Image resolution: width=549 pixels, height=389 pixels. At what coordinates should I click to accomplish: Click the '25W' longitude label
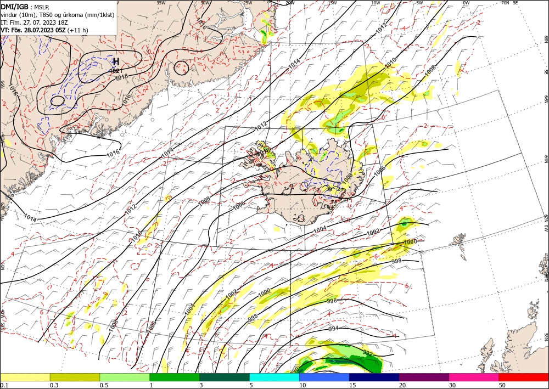pyautogui.click(x=248, y=2)
